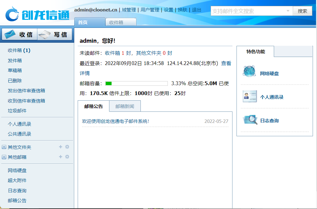
Task: Click the plus icon beside 其他文件夹
Action: 61,147
